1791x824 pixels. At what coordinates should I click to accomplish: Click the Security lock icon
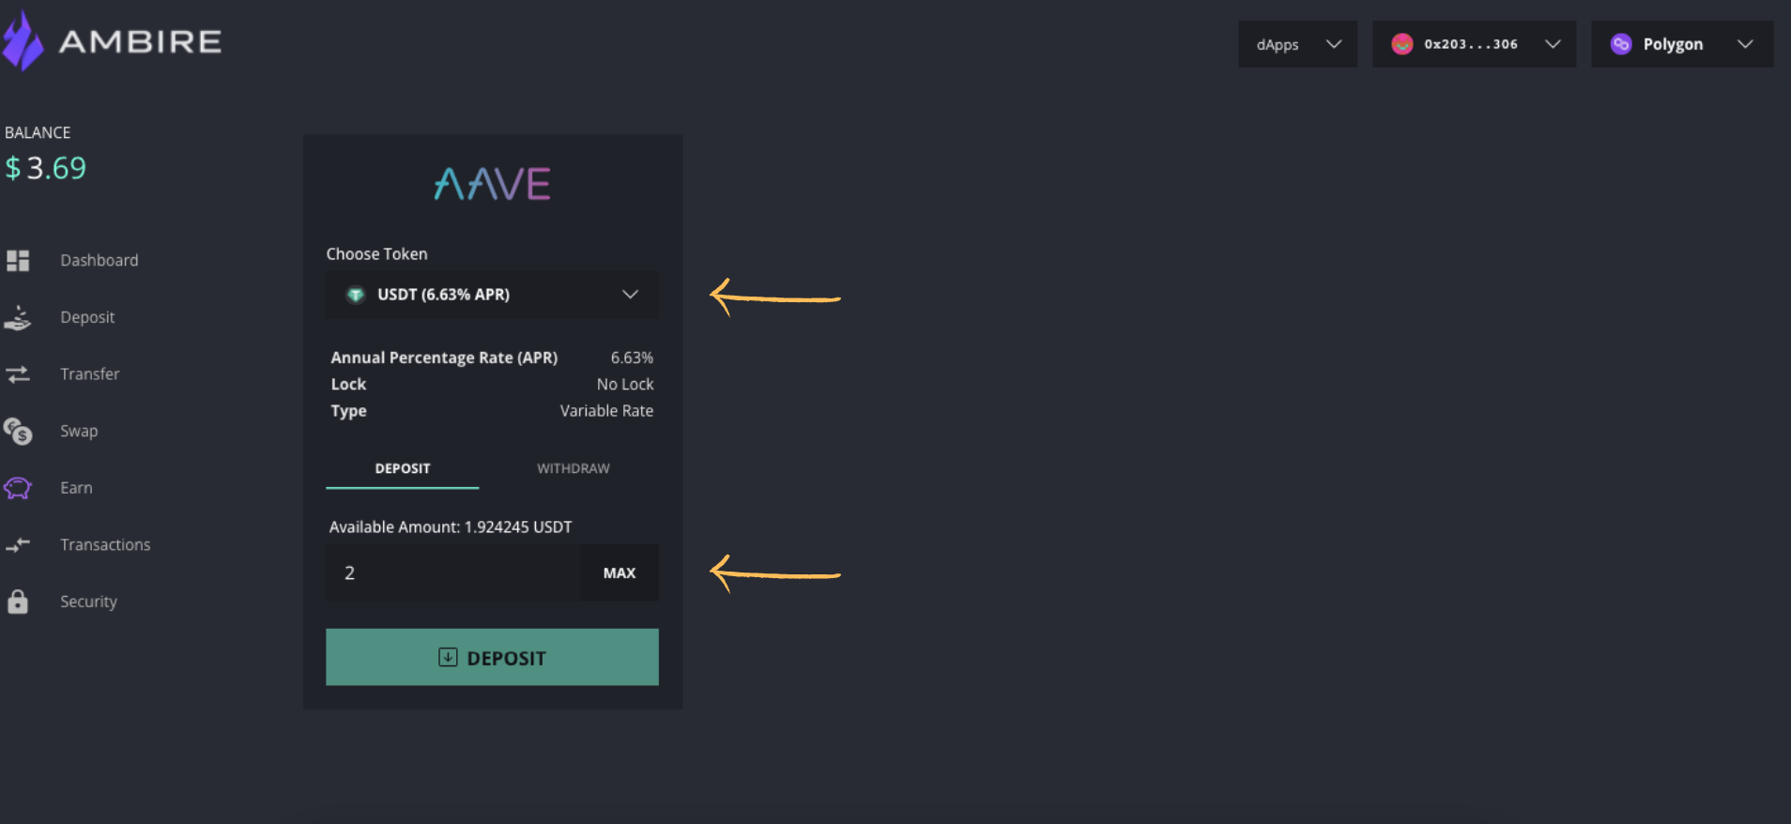[18, 602]
